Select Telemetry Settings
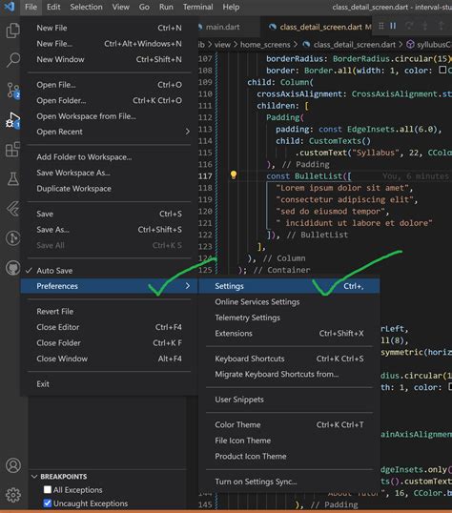452x513 pixels. coord(289,318)
